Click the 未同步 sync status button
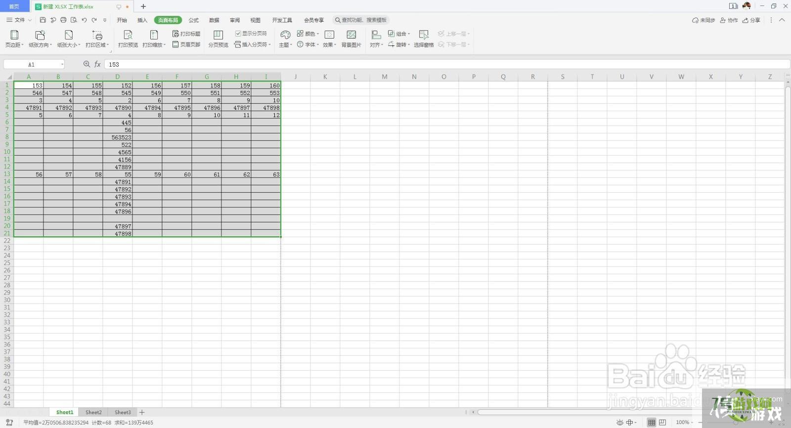 (703, 20)
